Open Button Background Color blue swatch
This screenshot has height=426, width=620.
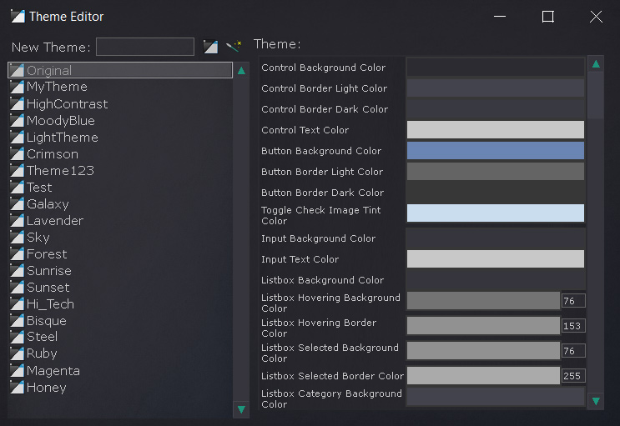tap(496, 151)
